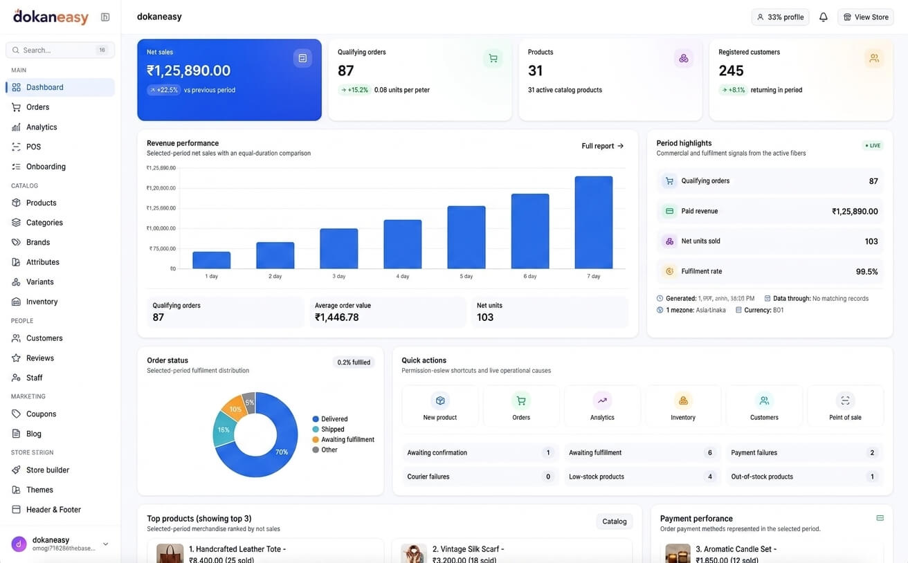
Task: Open the Awaiting fulfillment row showing 6
Action: point(642,453)
